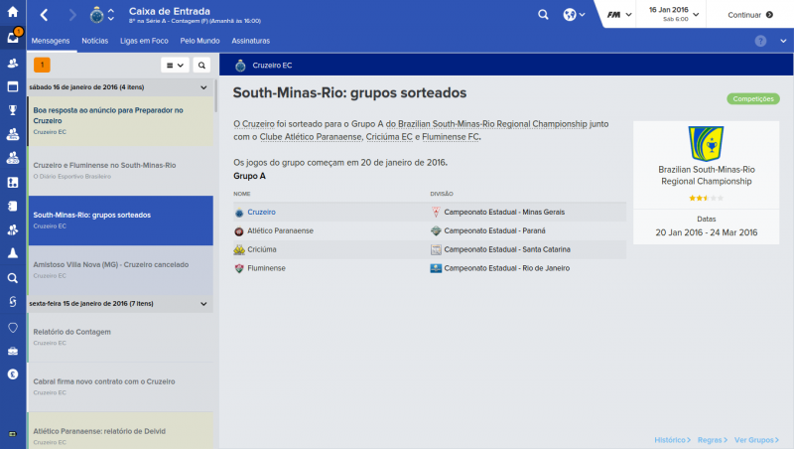This screenshot has height=449, width=794.
Task: Open the Regras link
Action: (710, 439)
